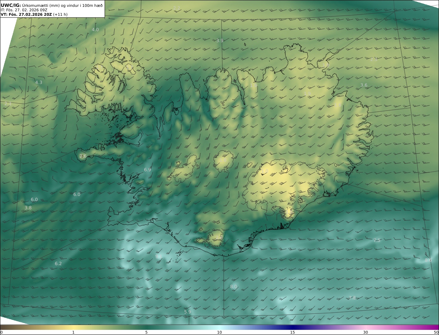Viewport: 439px width, 335px height.
Task: Click the 2.2 map value label
Action: [x=177, y=8]
